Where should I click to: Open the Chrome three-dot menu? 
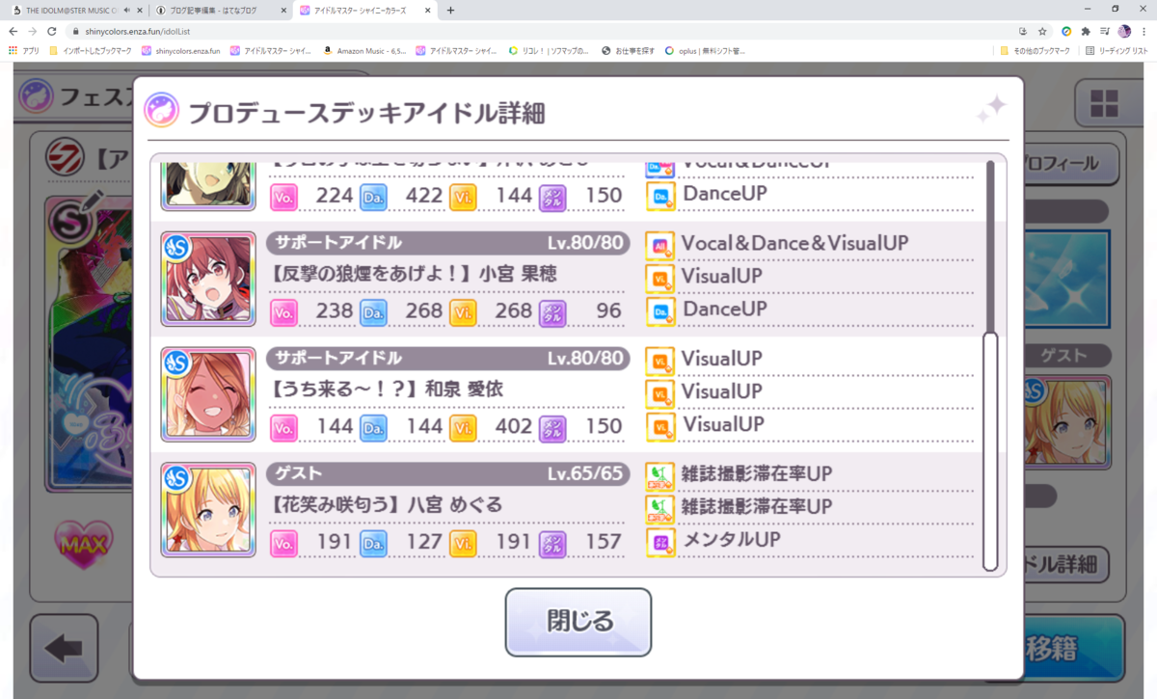1144,31
